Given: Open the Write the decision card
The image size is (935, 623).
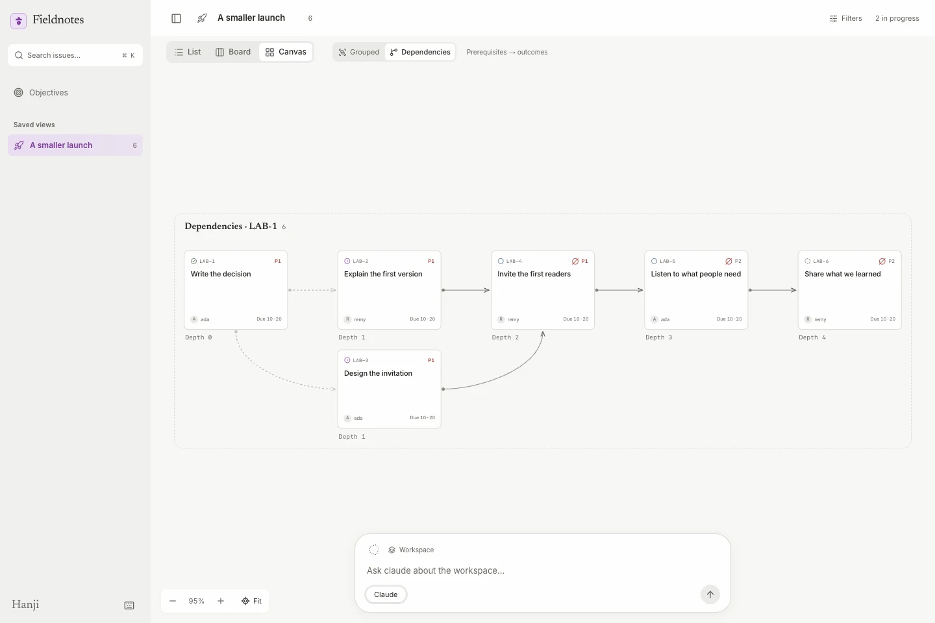Looking at the screenshot, I should (236, 290).
